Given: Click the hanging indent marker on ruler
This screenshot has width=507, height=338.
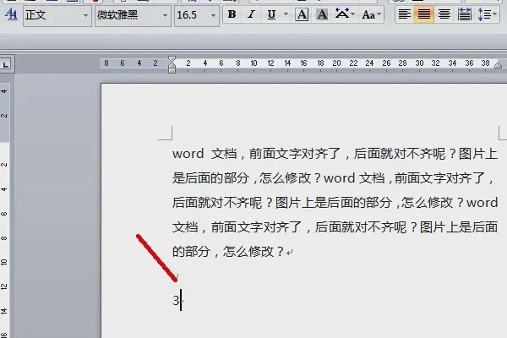Looking at the screenshot, I should tap(172, 65).
